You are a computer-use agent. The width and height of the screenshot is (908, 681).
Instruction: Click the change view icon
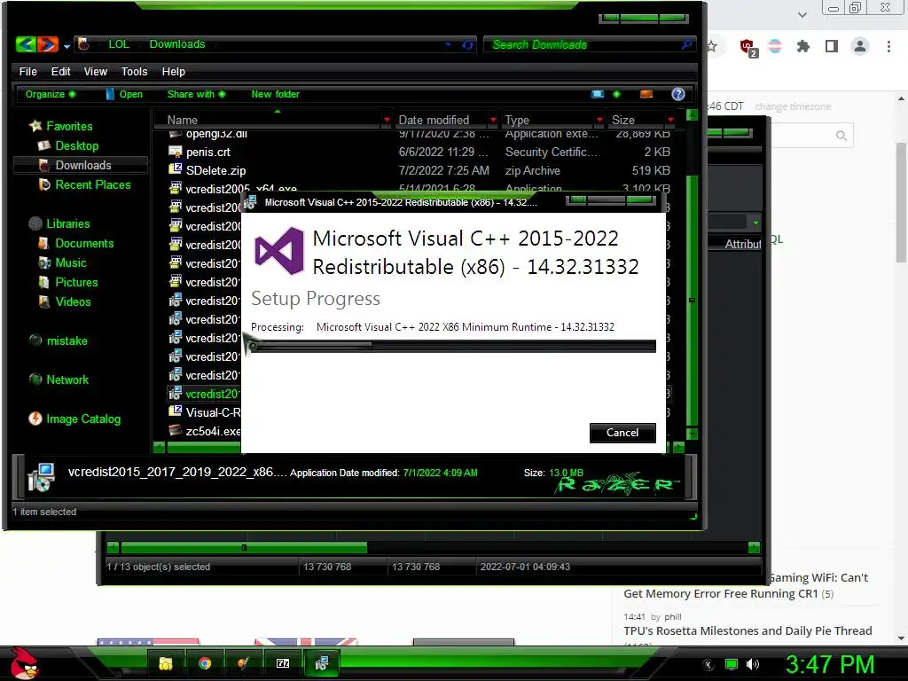coord(598,94)
